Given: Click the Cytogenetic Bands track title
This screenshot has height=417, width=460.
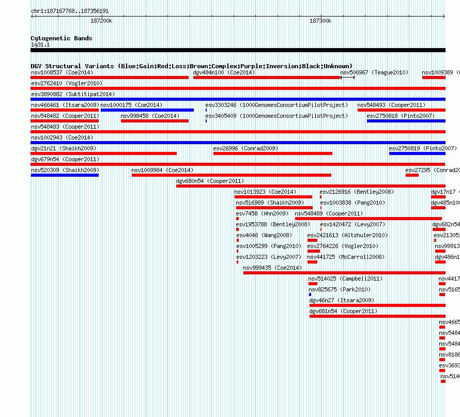Looking at the screenshot, I should tap(62, 38).
